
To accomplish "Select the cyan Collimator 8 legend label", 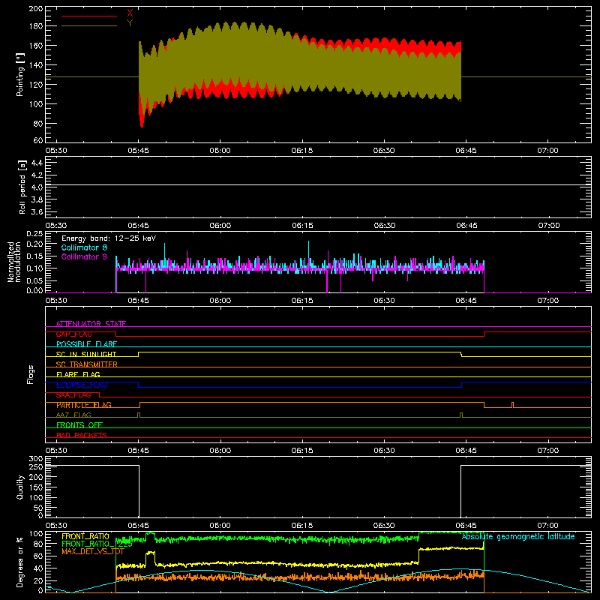I will pyautogui.click(x=84, y=247).
